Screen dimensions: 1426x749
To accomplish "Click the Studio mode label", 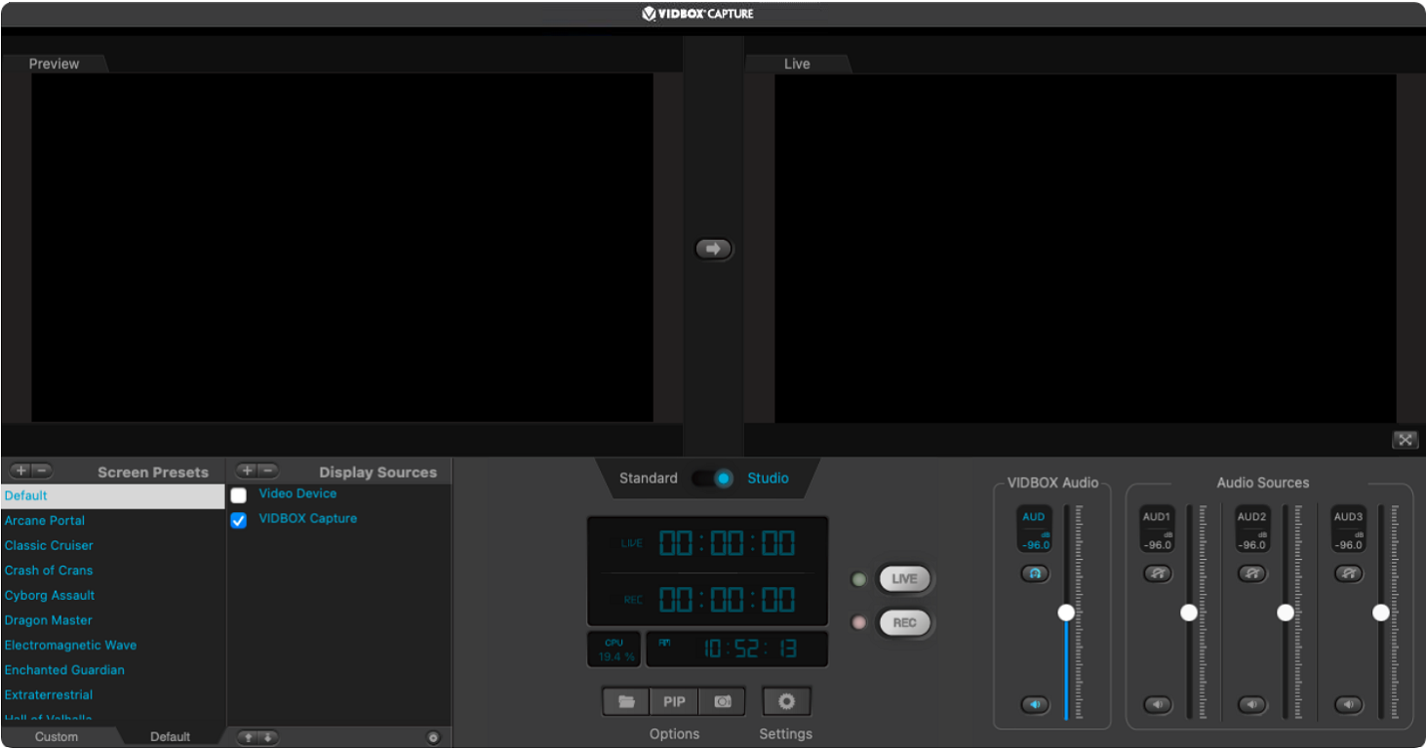I will click(769, 478).
